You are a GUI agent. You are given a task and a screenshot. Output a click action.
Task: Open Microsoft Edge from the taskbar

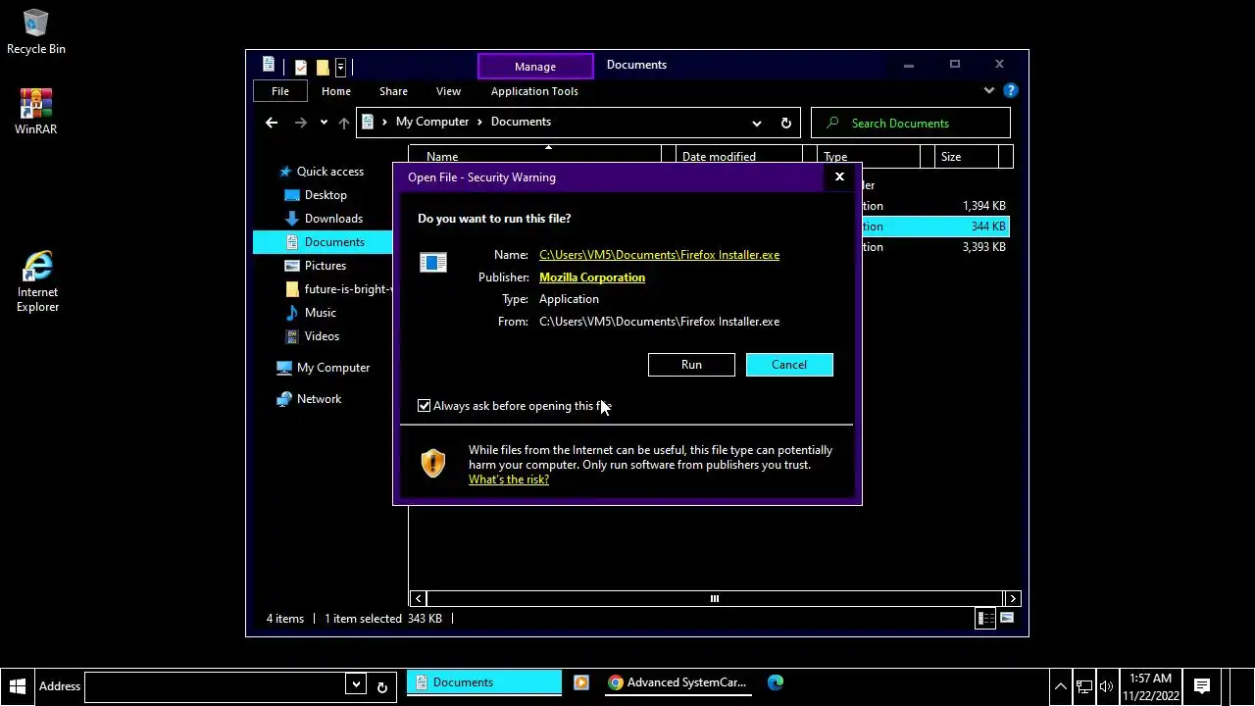coord(776,682)
